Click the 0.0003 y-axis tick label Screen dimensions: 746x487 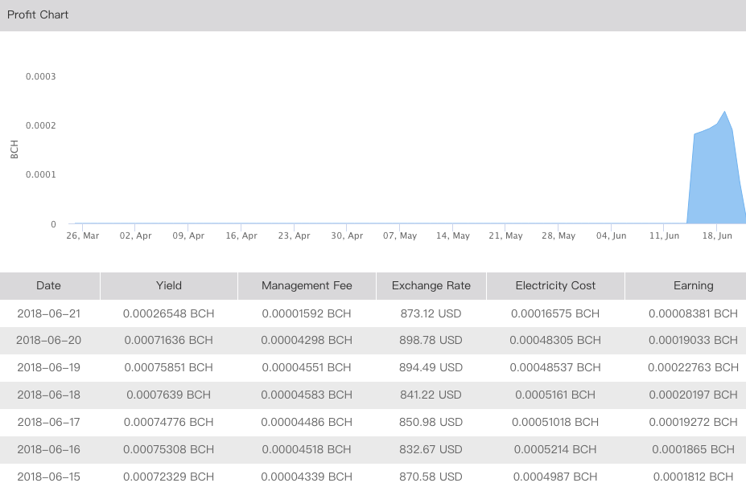(x=41, y=77)
